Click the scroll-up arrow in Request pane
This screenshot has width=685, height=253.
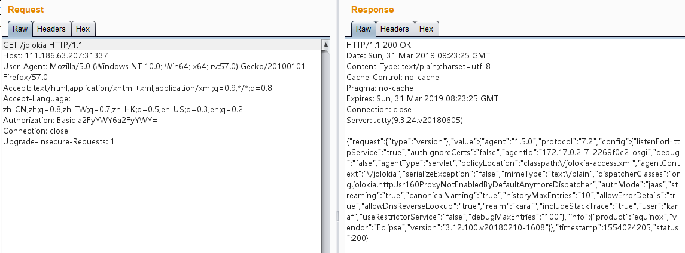tap(326, 45)
